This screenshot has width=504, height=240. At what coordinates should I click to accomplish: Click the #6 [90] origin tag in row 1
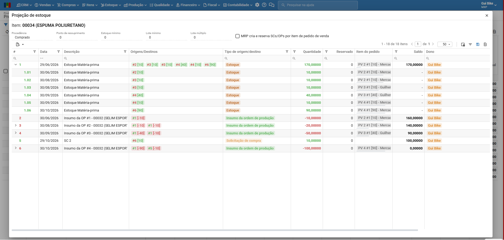tap(210, 65)
